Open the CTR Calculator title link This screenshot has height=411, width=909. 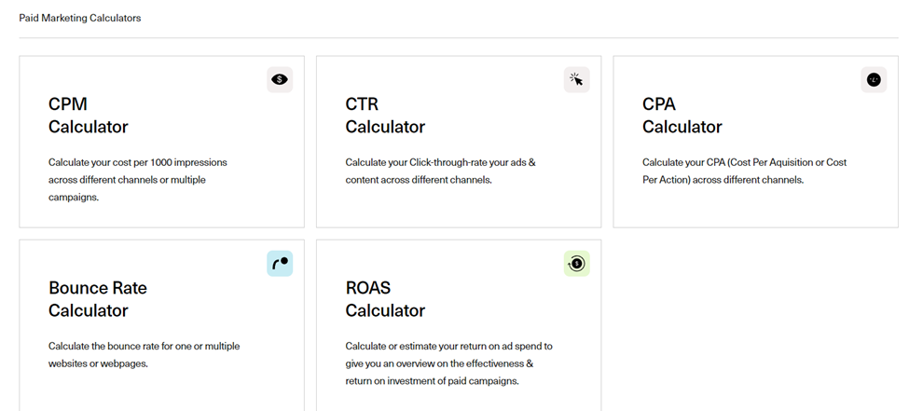coord(385,116)
